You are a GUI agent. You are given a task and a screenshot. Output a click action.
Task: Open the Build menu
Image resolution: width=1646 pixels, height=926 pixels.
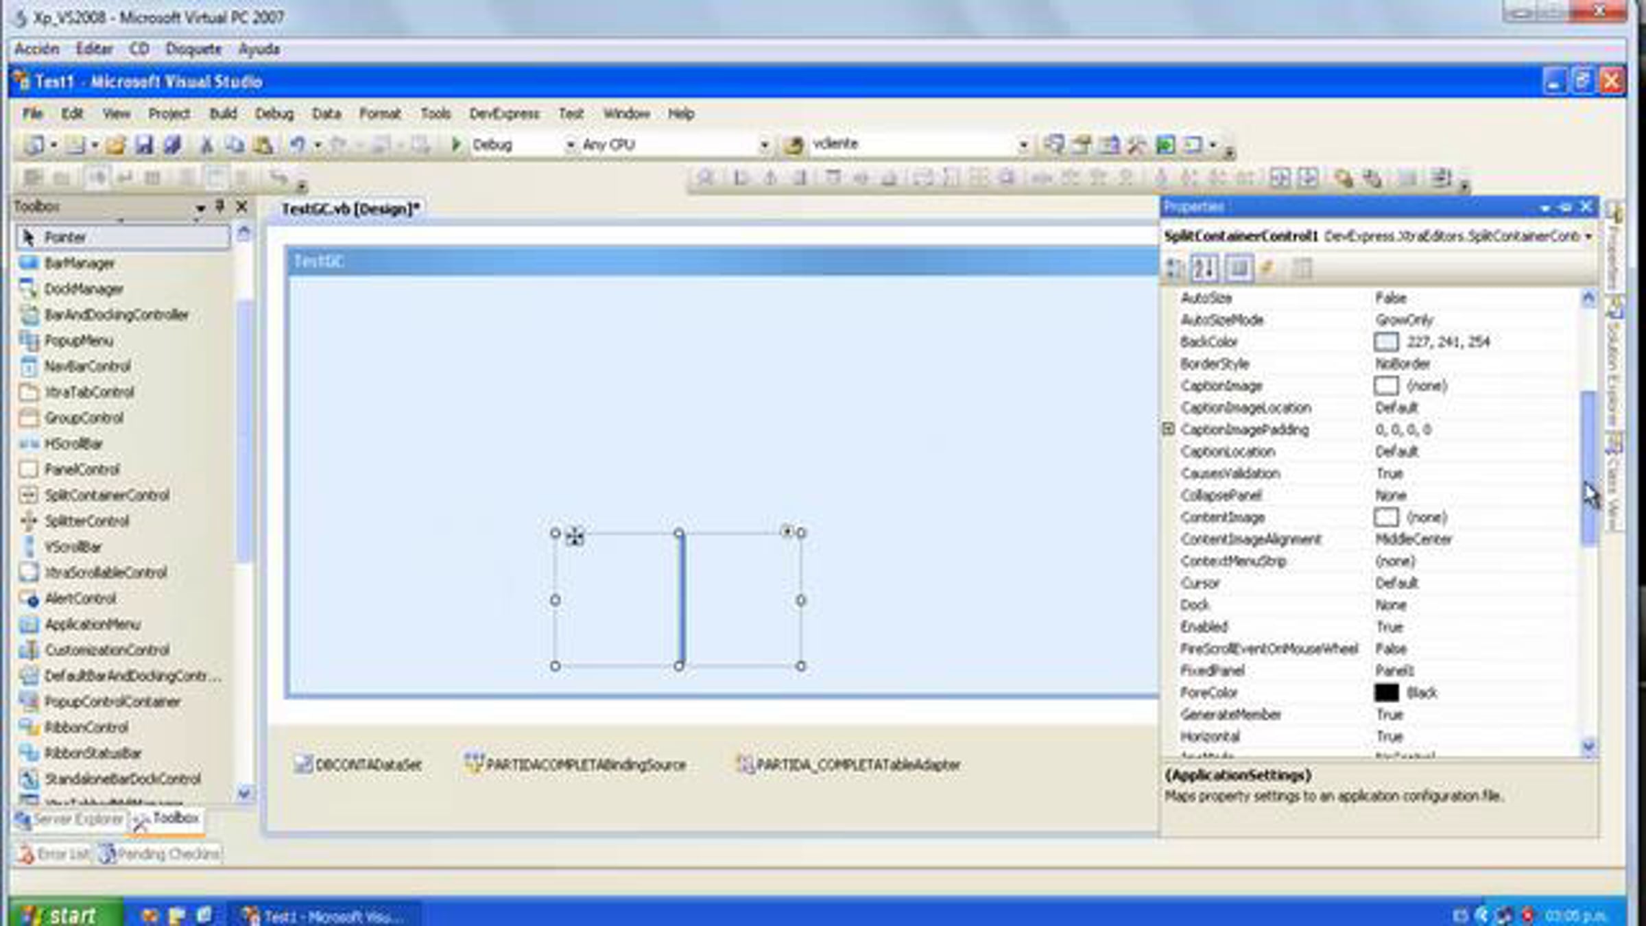(223, 114)
